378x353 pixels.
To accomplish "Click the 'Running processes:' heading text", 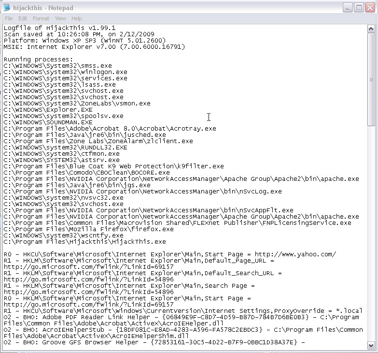I will (x=38, y=59).
